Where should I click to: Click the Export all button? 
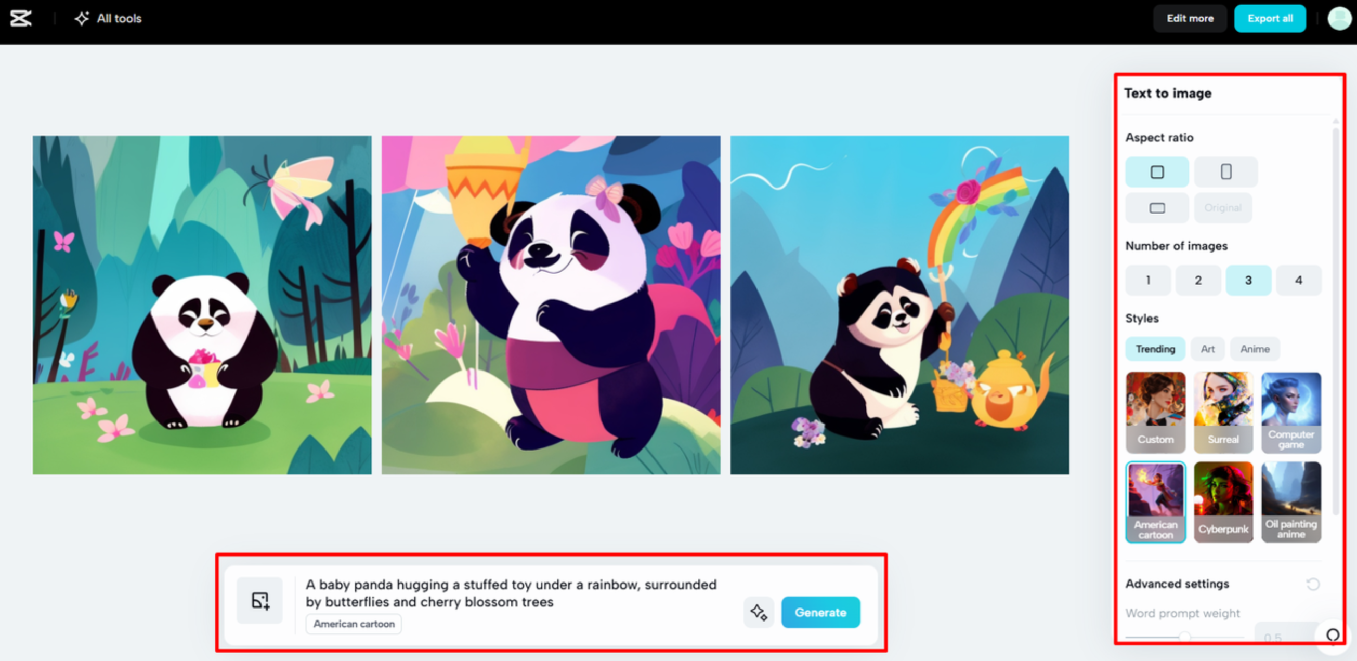click(x=1270, y=18)
